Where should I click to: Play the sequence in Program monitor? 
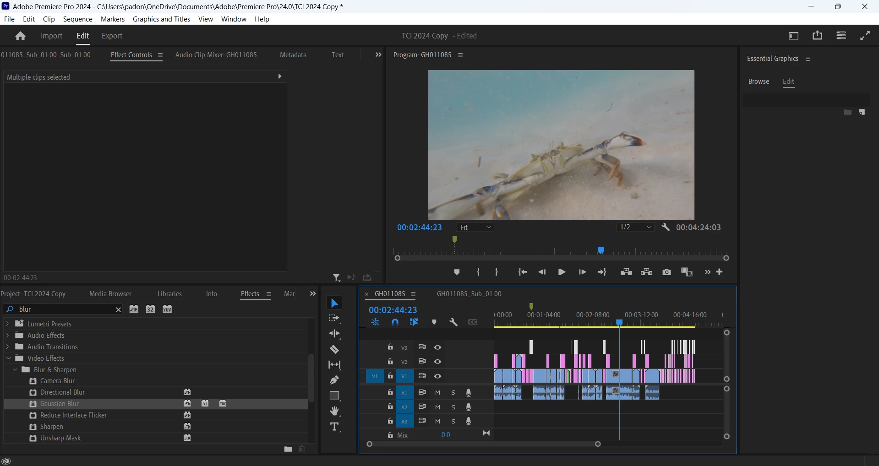[x=562, y=272]
